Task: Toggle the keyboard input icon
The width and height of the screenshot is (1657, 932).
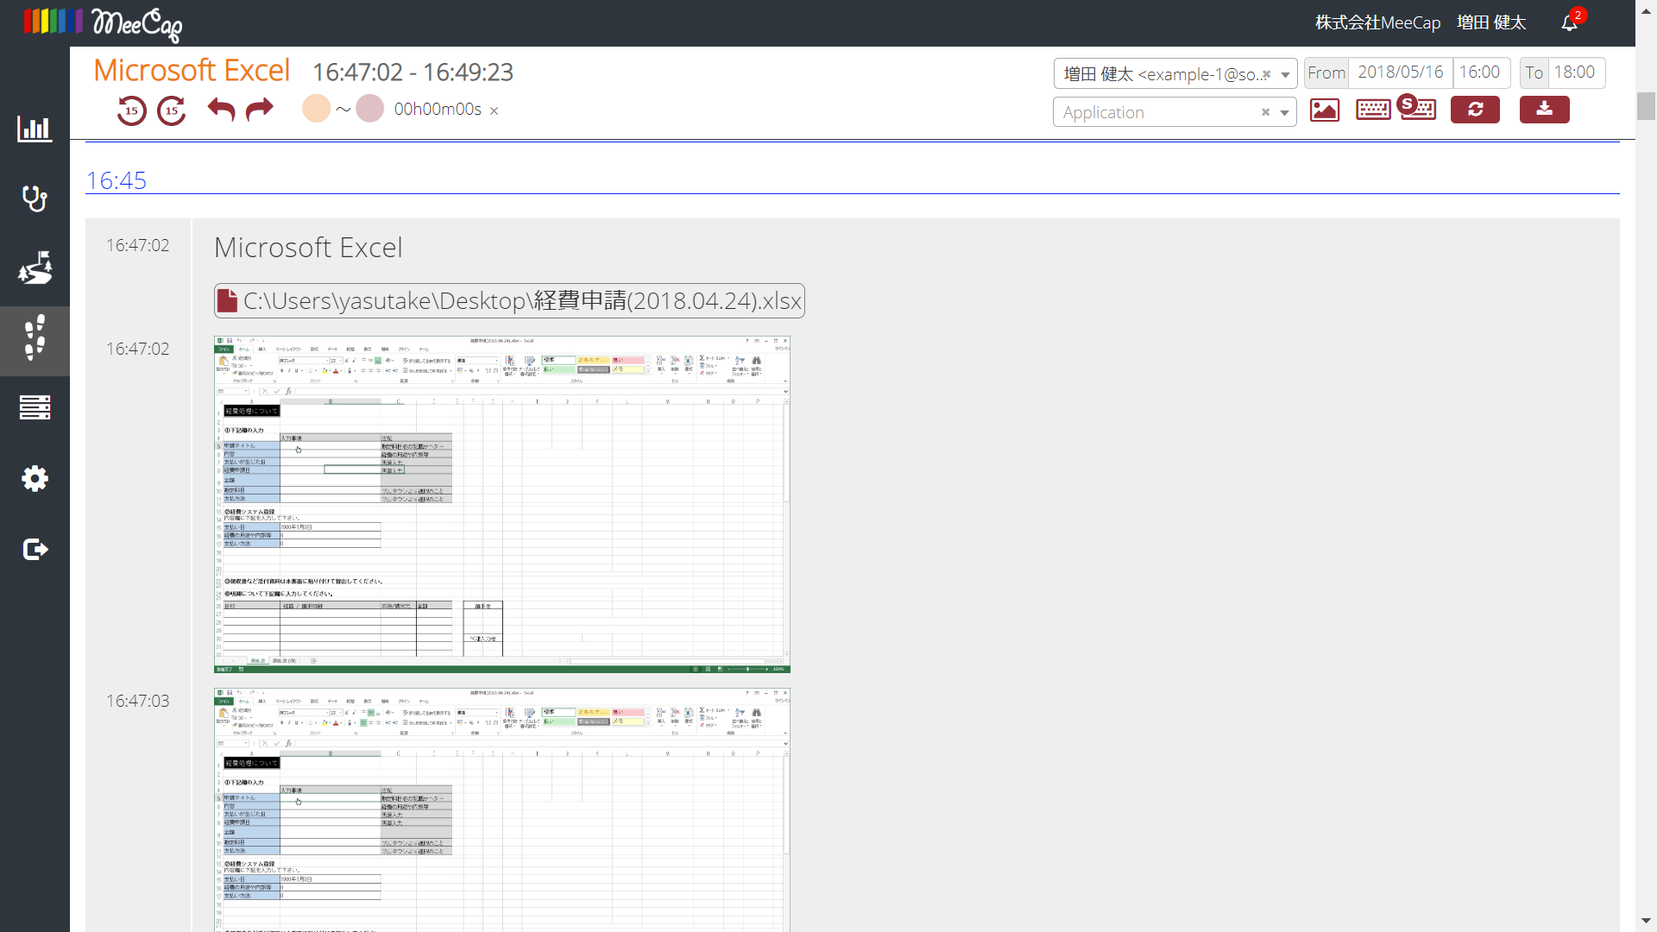Action: tap(1373, 110)
